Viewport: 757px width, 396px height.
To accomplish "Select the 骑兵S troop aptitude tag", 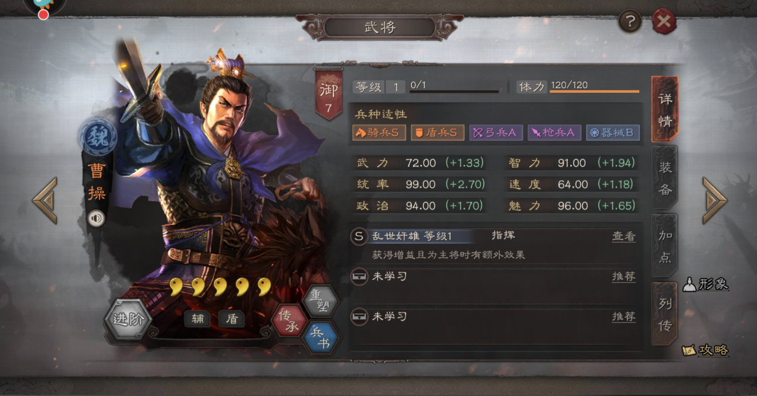I will [378, 132].
